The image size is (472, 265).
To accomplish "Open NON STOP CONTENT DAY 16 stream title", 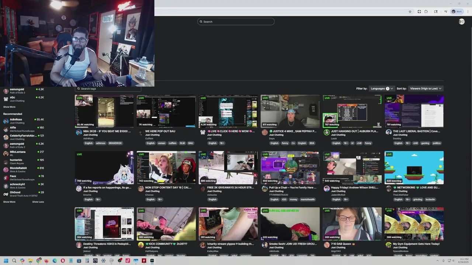I will click(168, 187).
